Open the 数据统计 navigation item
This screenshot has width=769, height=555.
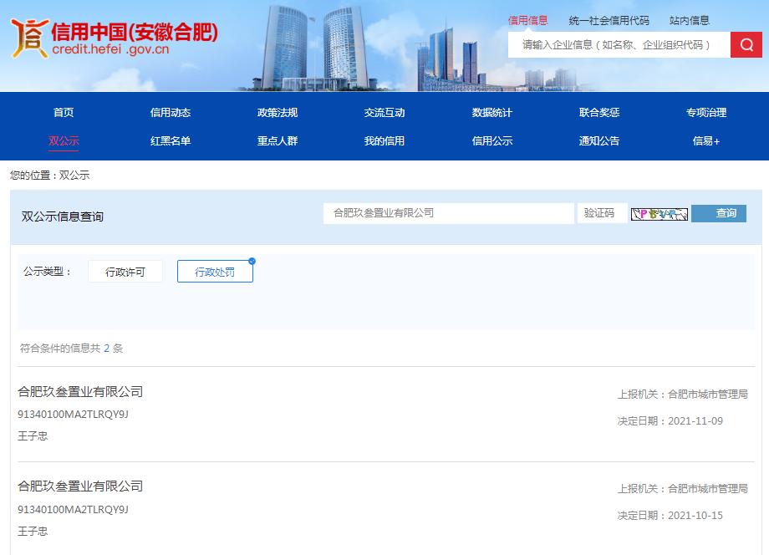tap(492, 113)
